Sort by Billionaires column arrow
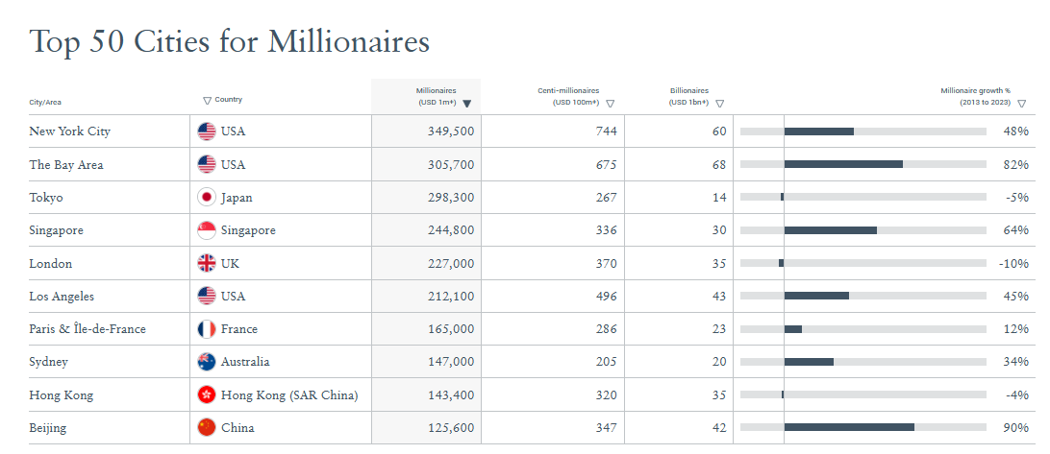Image resolution: width=1050 pixels, height=454 pixels. [719, 103]
